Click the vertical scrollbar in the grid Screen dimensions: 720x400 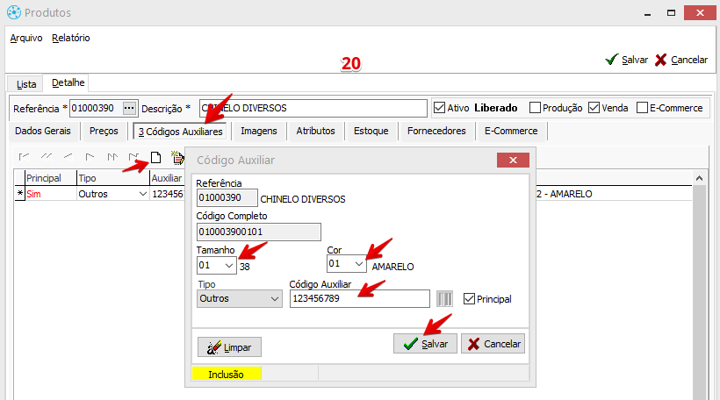tap(700, 281)
